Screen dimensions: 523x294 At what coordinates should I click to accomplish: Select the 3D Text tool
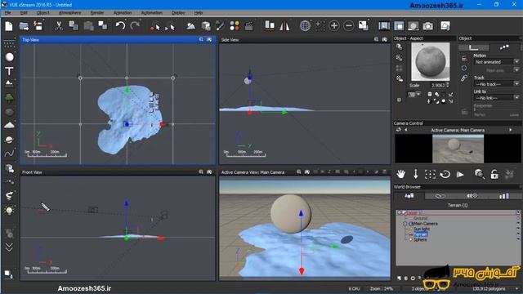point(9,71)
